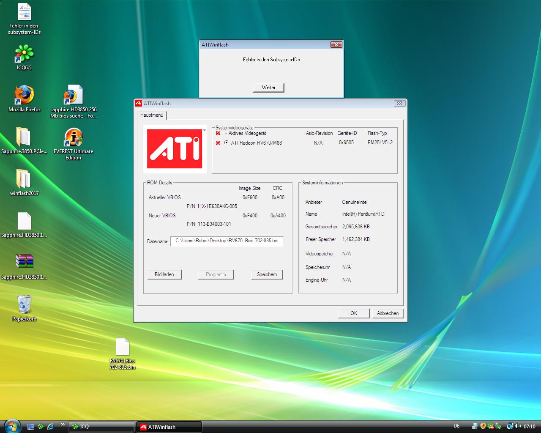
Task: Open the Papierkorb recycle bin
Action: tap(24, 307)
